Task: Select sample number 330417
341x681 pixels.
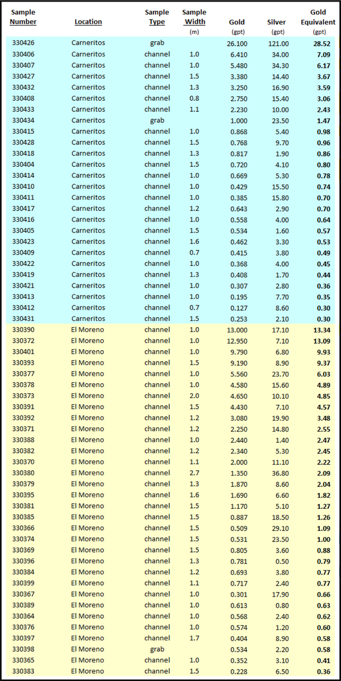Action: pyautogui.click(x=23, y=208)
